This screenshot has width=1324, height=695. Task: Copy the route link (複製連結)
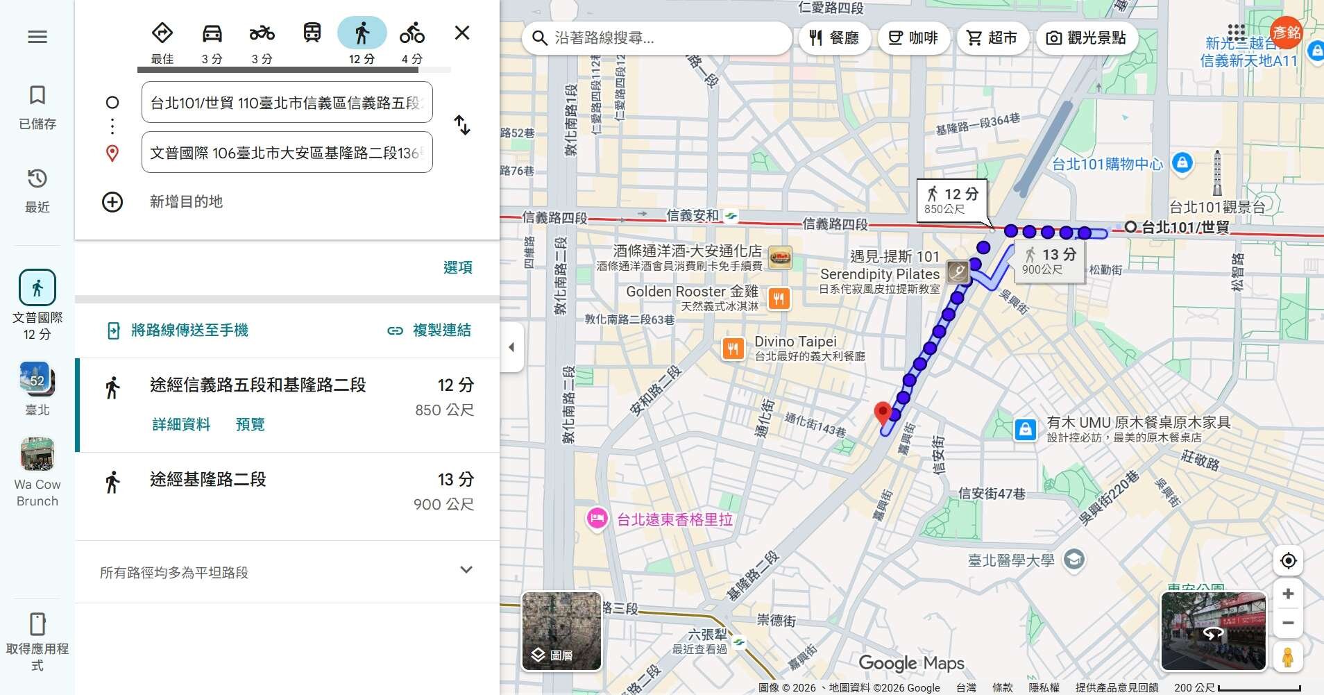coord(430,330)
